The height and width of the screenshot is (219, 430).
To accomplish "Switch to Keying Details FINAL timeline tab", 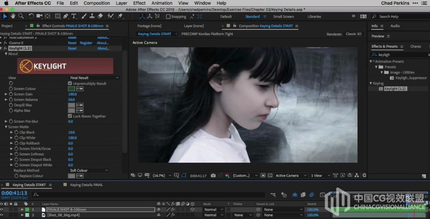I will [x=86, y=185].
